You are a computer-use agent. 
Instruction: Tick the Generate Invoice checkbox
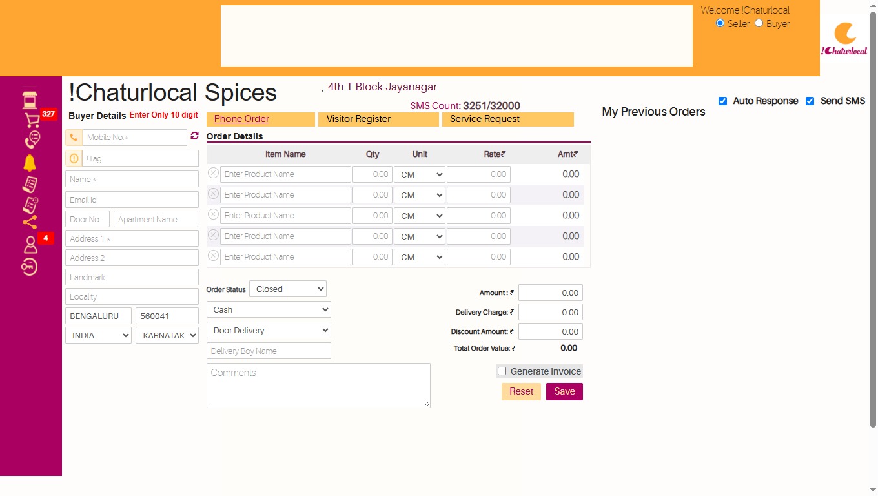click(502, 371)
